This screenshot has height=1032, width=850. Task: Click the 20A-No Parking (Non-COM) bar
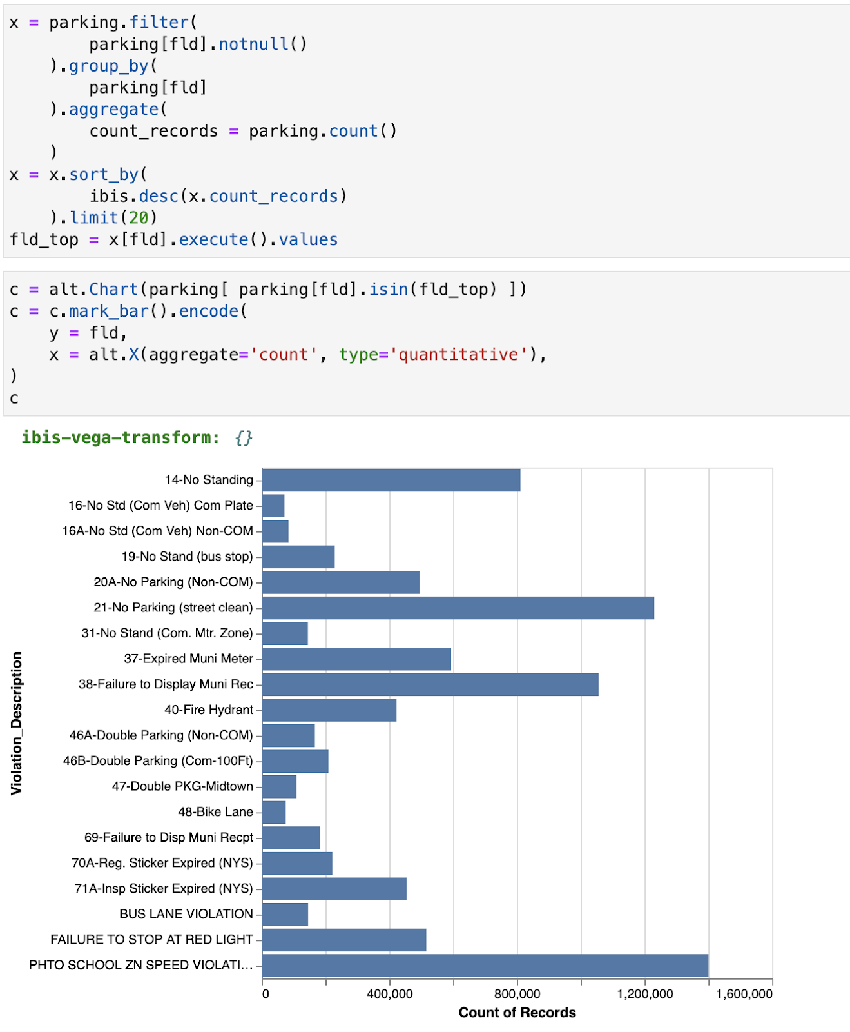(x=340, y=582)
